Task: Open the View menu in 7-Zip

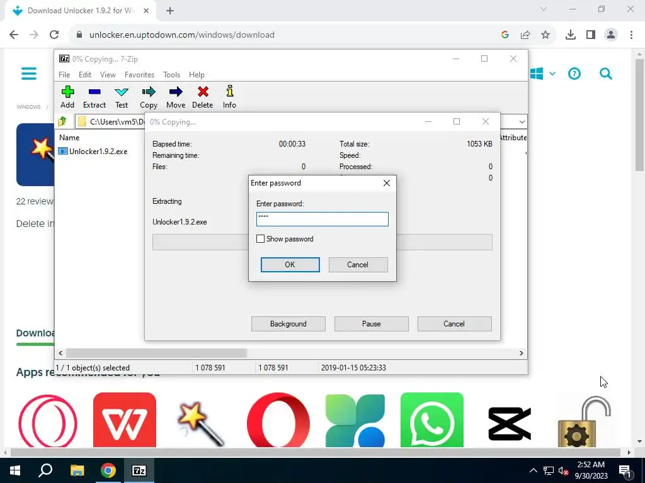Action: (108, 75)
